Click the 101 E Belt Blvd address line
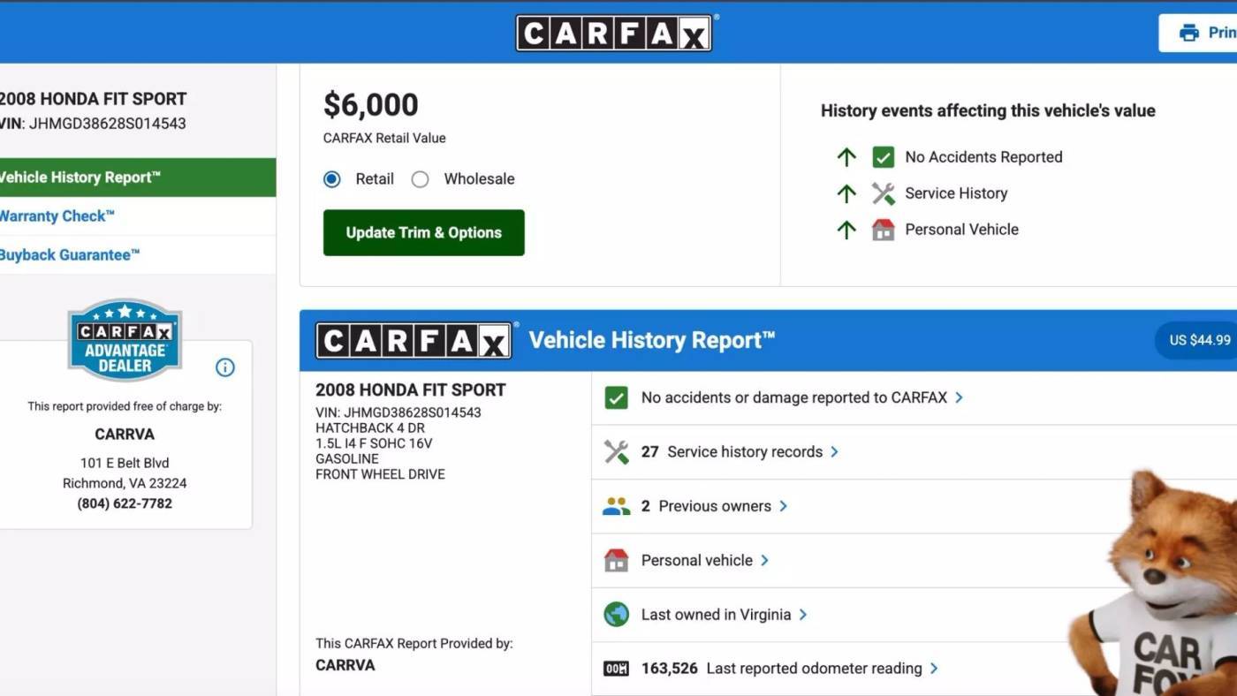The image size is (1237, 696). [125, 463]
